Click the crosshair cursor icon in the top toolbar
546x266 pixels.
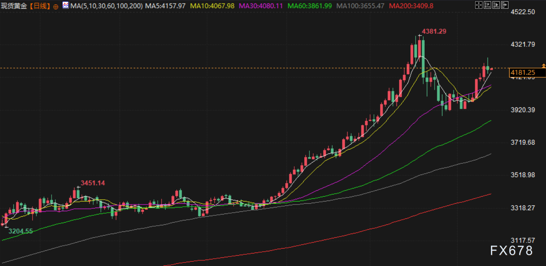478,5
